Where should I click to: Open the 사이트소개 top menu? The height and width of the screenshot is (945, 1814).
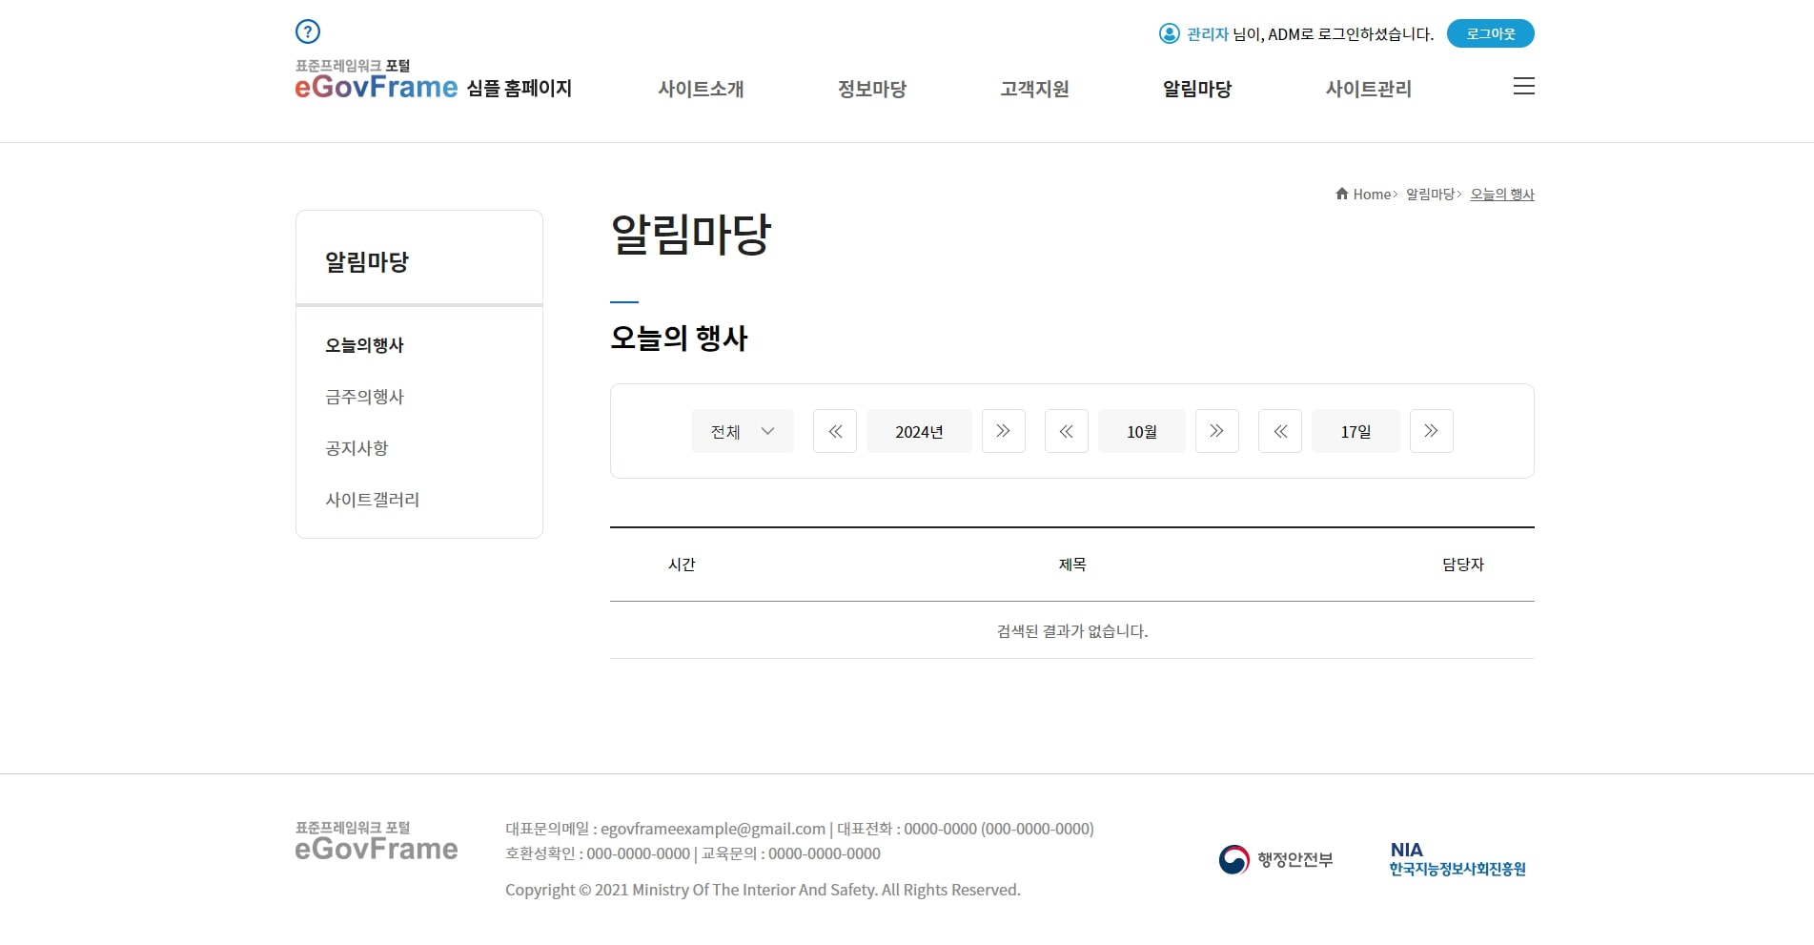(x=701, y=89)
